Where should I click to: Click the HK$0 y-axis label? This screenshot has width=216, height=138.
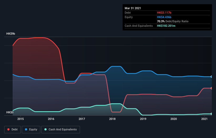(x=10, y=112)
